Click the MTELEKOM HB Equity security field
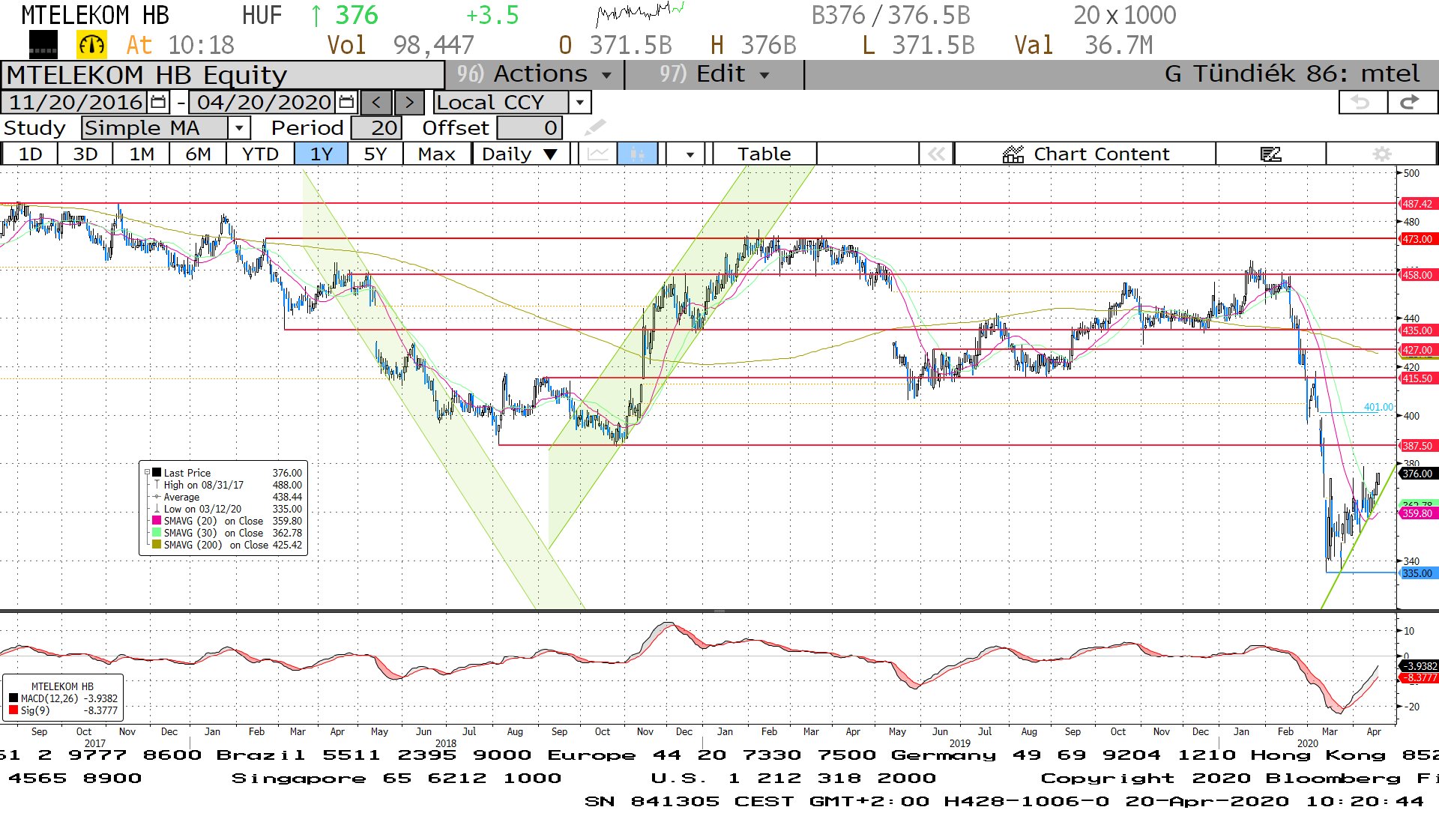1439x831 pixels. [223, 75]
